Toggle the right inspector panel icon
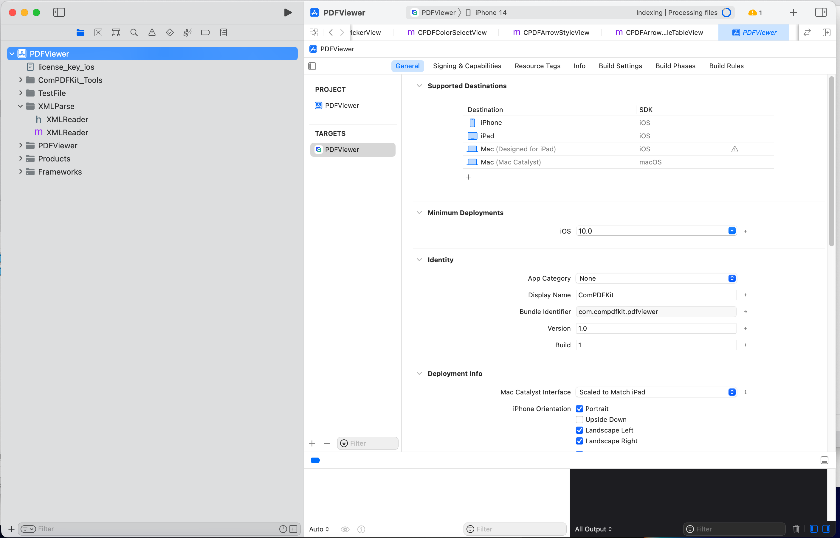Screen dimensions: 840x538 click(x=821, y=13)
